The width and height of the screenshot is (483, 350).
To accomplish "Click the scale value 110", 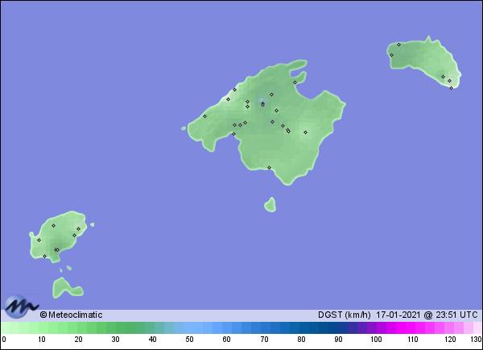I will click(413, 340).
